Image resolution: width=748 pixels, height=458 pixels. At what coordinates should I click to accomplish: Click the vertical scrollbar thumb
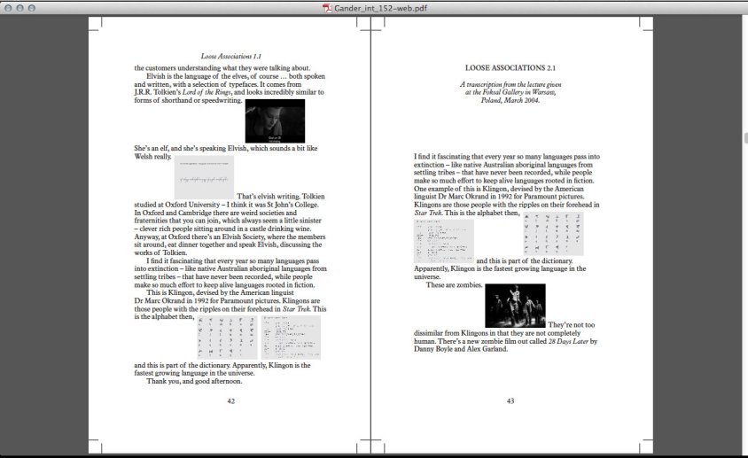pyautogui.click(x=745, y=138)
